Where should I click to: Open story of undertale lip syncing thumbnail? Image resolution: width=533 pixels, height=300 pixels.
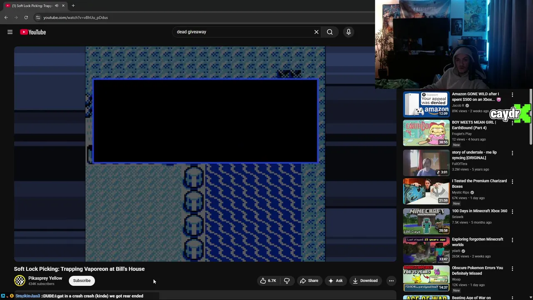[426, 163]
